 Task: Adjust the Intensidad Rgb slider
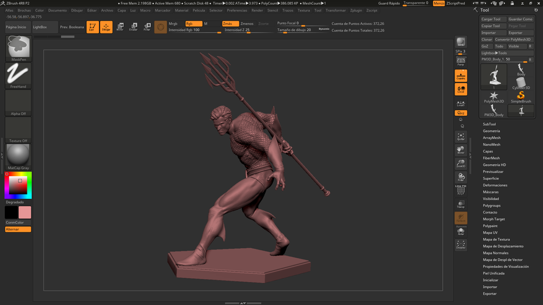[x=195, y=30]
